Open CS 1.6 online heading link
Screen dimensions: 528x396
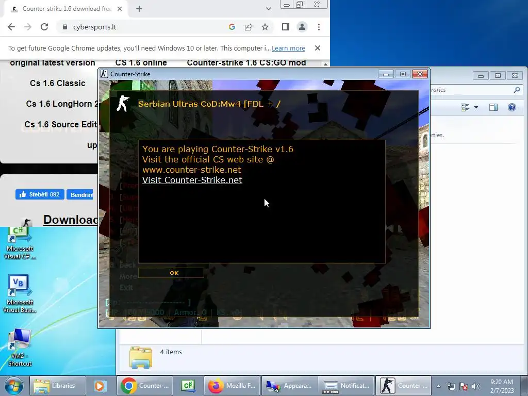(x=141, y=62)
